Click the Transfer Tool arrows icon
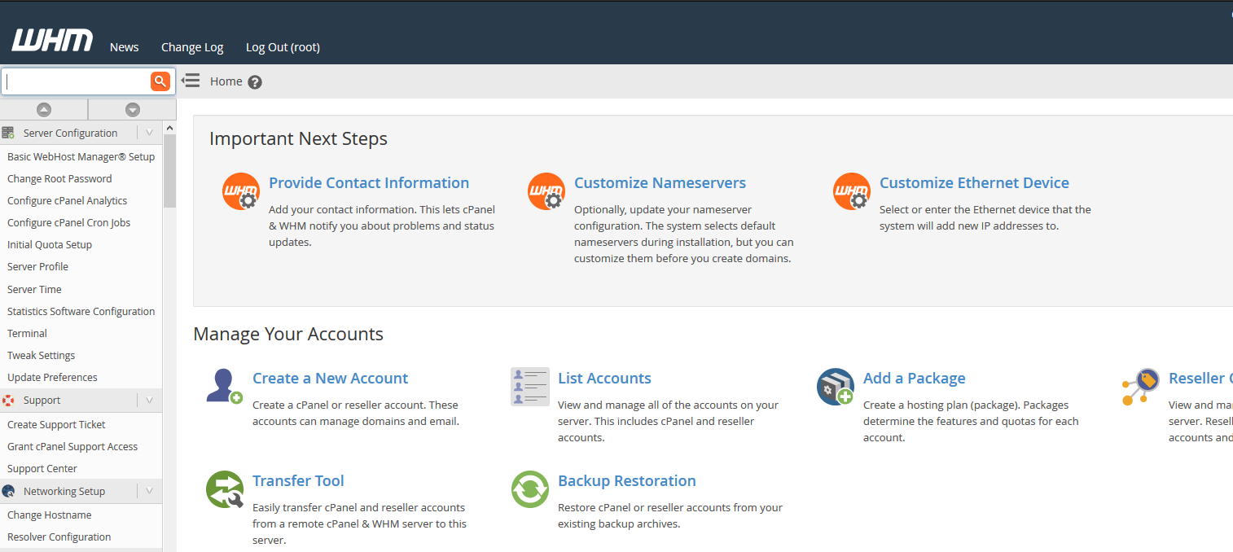This screenshot has height=552, width=1233. (225, 489)
